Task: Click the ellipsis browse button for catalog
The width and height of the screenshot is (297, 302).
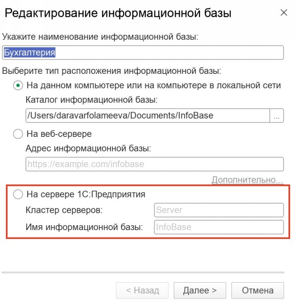Action: (x=276, y=116)
